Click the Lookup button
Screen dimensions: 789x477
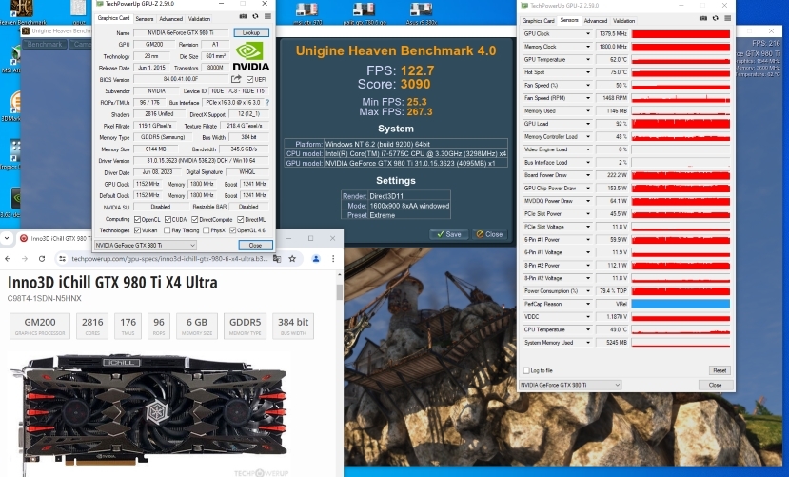[251, 32]
